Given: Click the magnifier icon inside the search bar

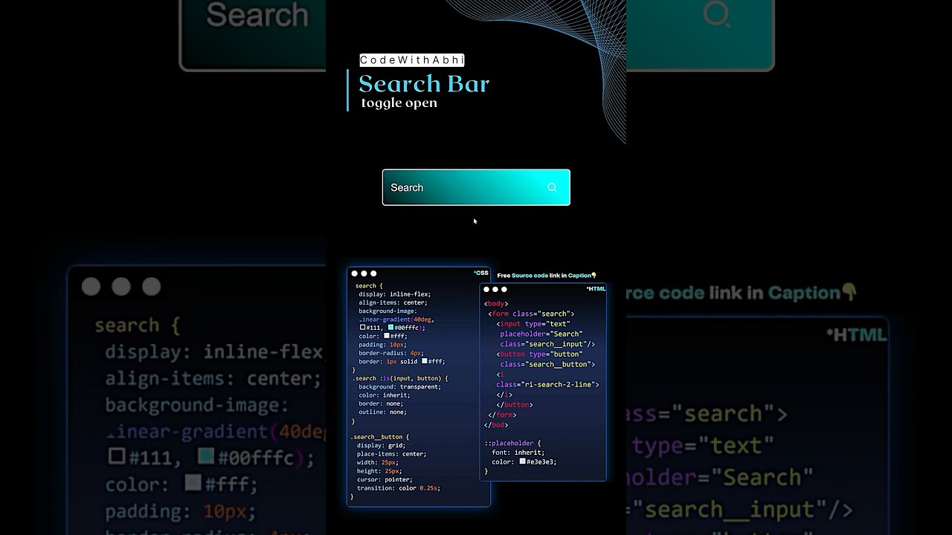Looking at the screenshot, I should [552, 187].
